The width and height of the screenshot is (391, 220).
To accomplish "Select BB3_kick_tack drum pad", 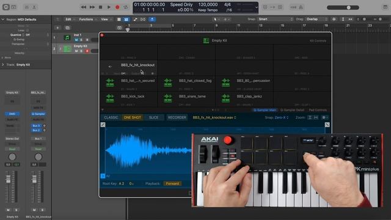I will click(x=129, y=98).
